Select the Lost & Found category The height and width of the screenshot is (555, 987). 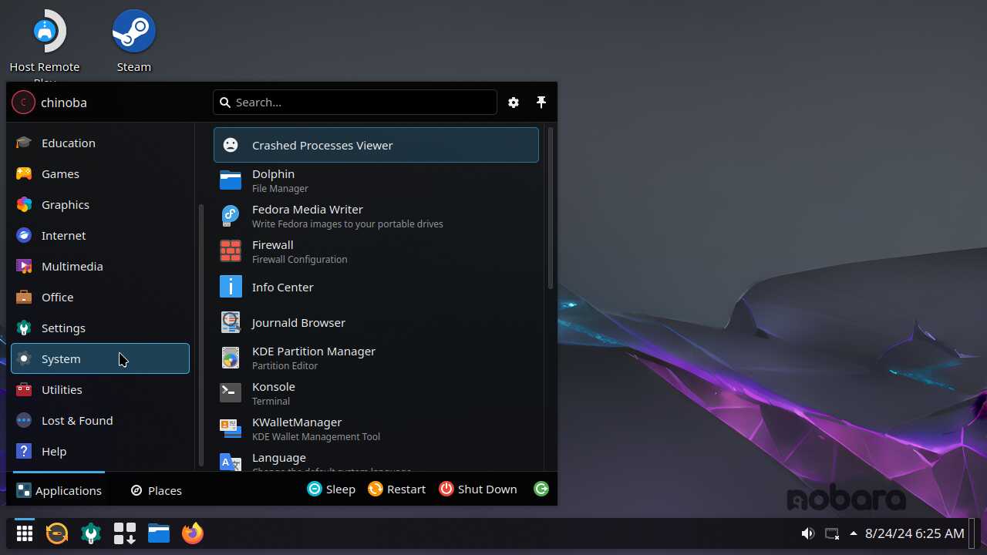(100, 420)
